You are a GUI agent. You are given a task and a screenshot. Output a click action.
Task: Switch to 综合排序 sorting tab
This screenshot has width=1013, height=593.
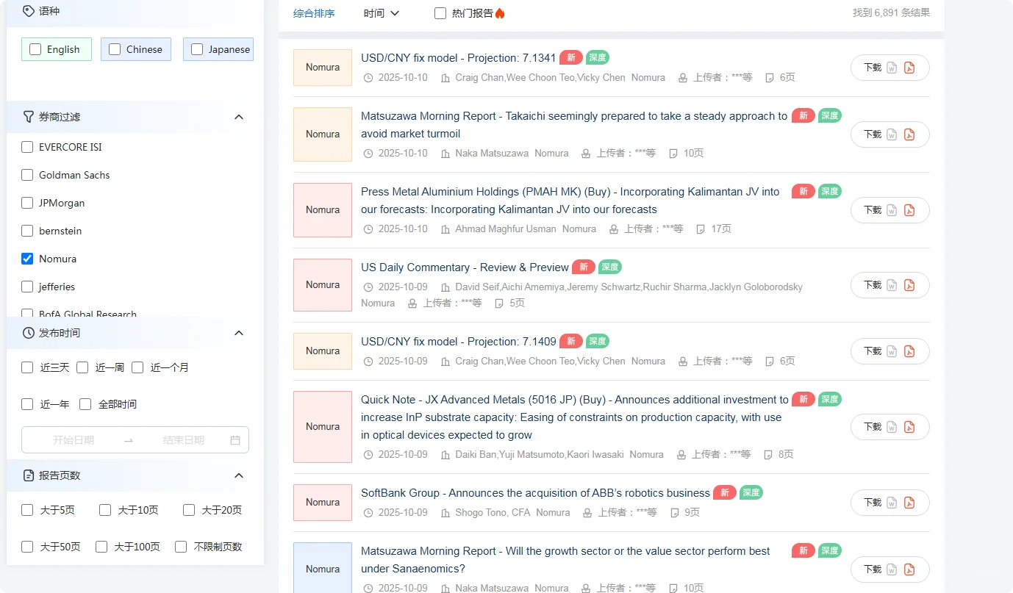[x=314, y=13]
